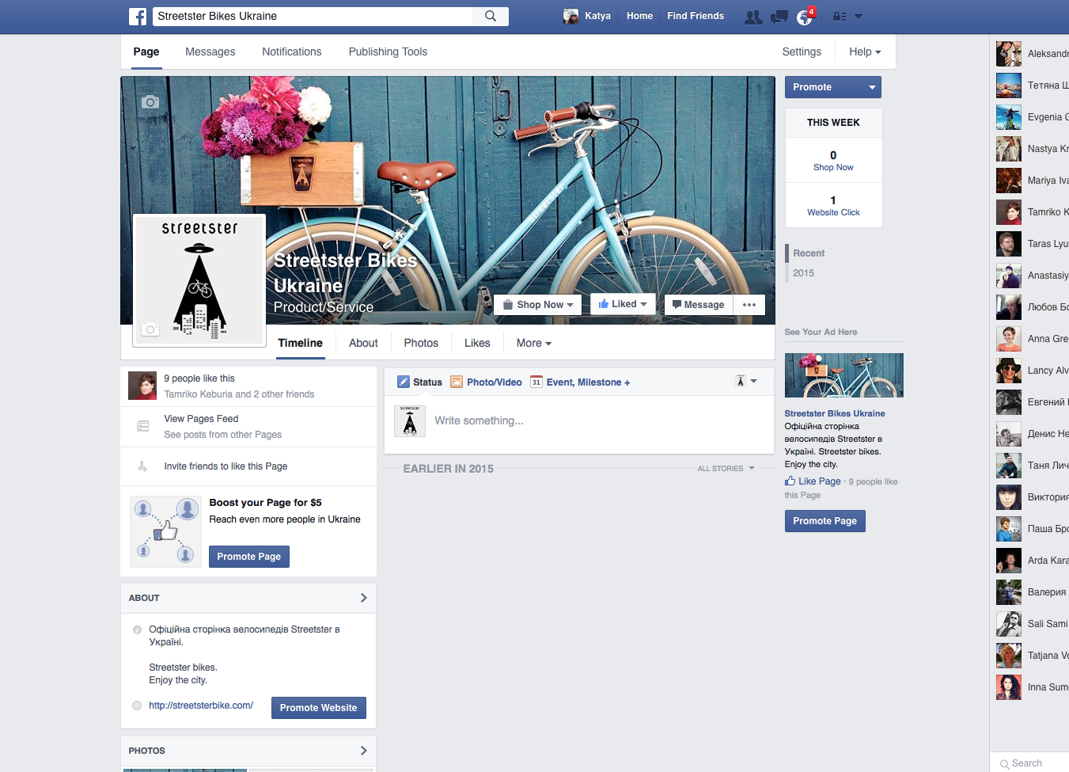Open the three-dots more actions button

749,305
